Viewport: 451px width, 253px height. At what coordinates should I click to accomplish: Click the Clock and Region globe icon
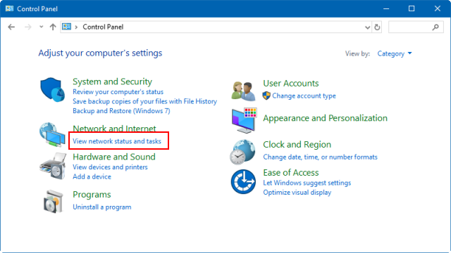coord(242,152)
